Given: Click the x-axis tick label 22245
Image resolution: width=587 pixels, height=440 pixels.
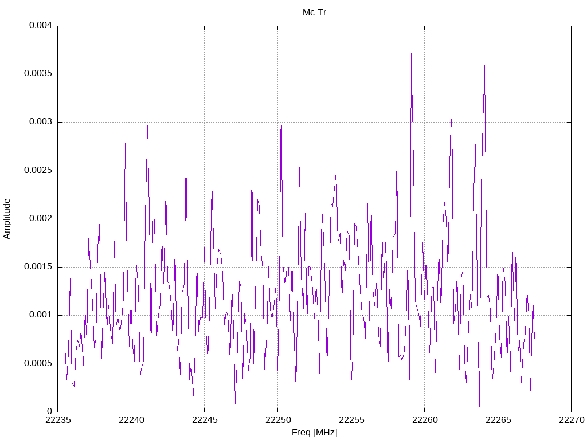Looking at the screenshot, I should 205,420.
